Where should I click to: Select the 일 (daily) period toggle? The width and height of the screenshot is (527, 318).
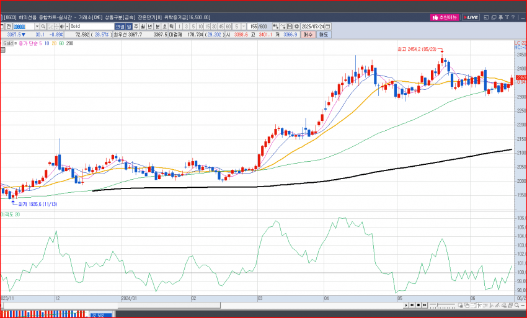click(x=129, y=27)
